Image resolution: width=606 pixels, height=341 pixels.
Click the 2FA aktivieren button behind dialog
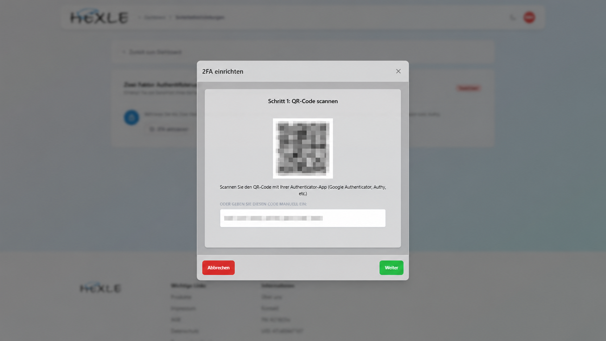pyautogui.click(x=169, y=129)
